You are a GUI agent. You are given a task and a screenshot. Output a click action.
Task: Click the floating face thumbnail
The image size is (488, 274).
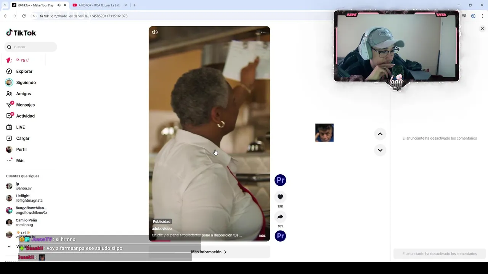(x=324, y=133)
